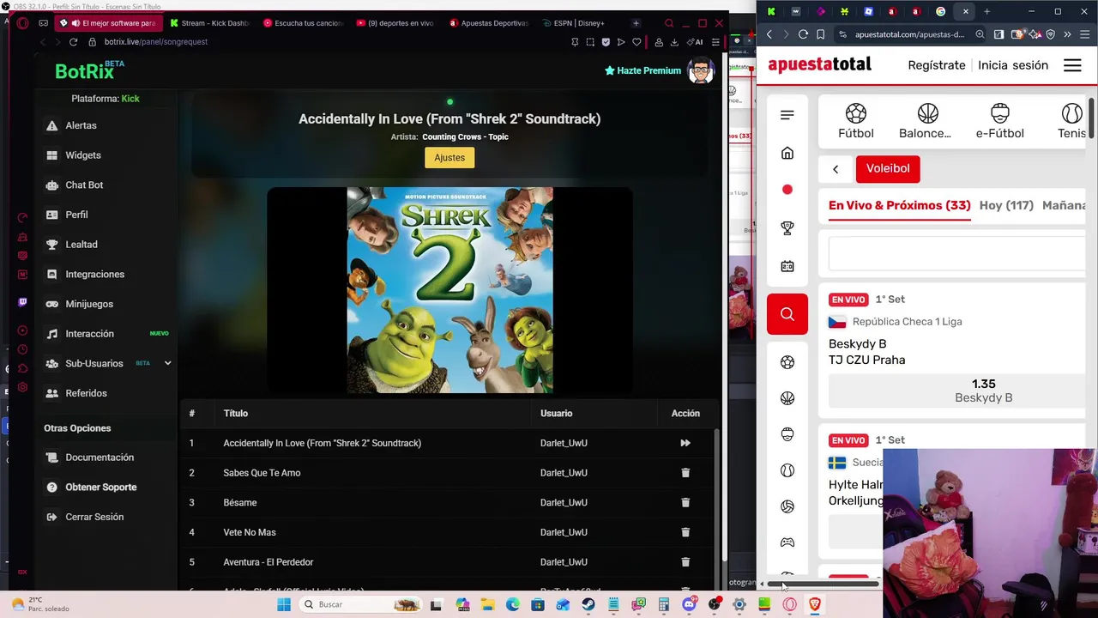Image resolution: width=1098 pixels, height=618 pixels.
Task: Switch to deportes en vivo YouTube tab
Action: click(x=395, y=23)
